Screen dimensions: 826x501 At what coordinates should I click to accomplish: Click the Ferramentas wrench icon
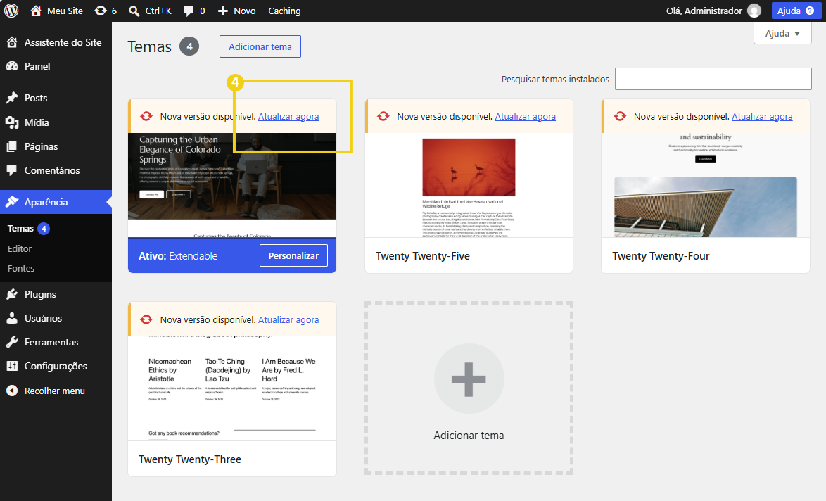(x=11, y=342)
